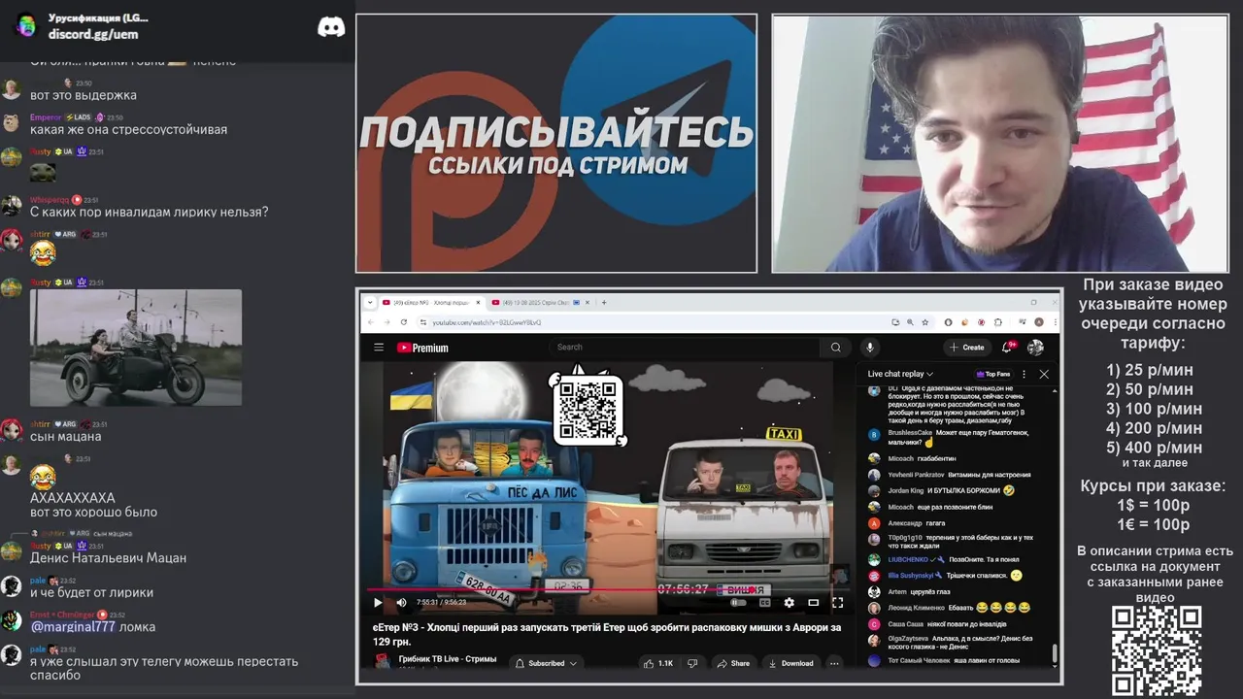Open Грибник ТВ channel avatar

(x=382, y=661)
